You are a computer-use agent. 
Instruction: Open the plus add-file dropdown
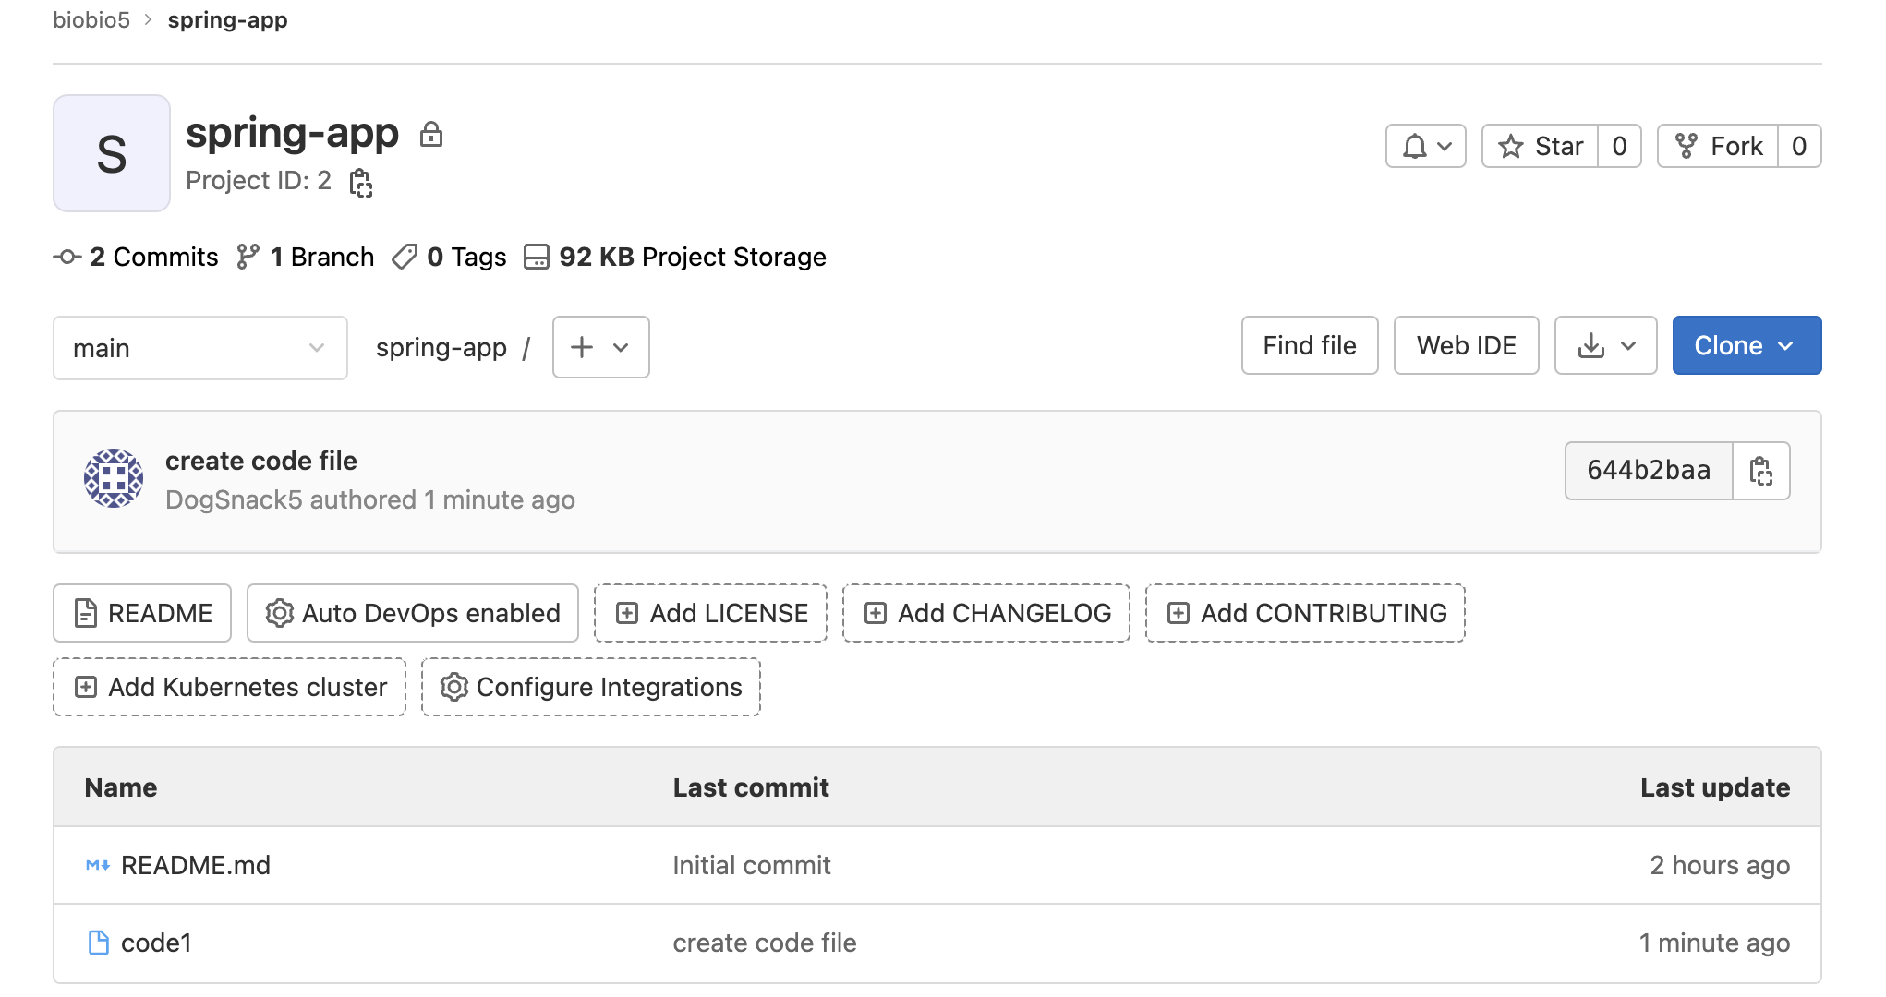point(600,347)
